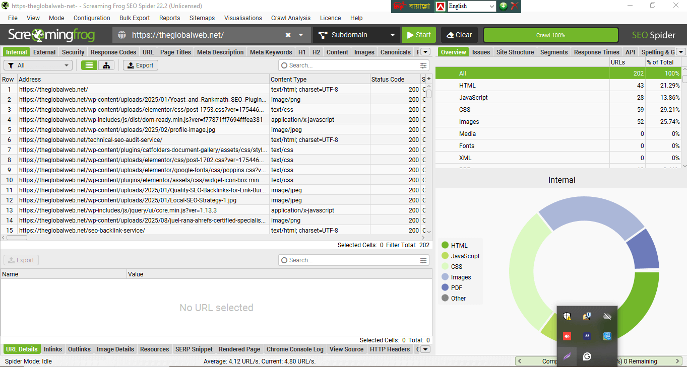Viewport: 687px width, 367px height.
Task: Select the Images row in Overview
Action: (558, 122)
